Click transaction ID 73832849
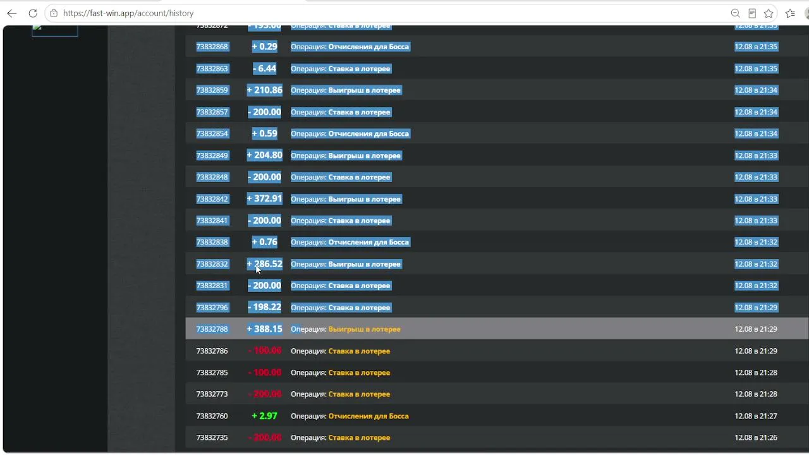Image resolution: width=809 pixels, height=455 pixels. 212,156
